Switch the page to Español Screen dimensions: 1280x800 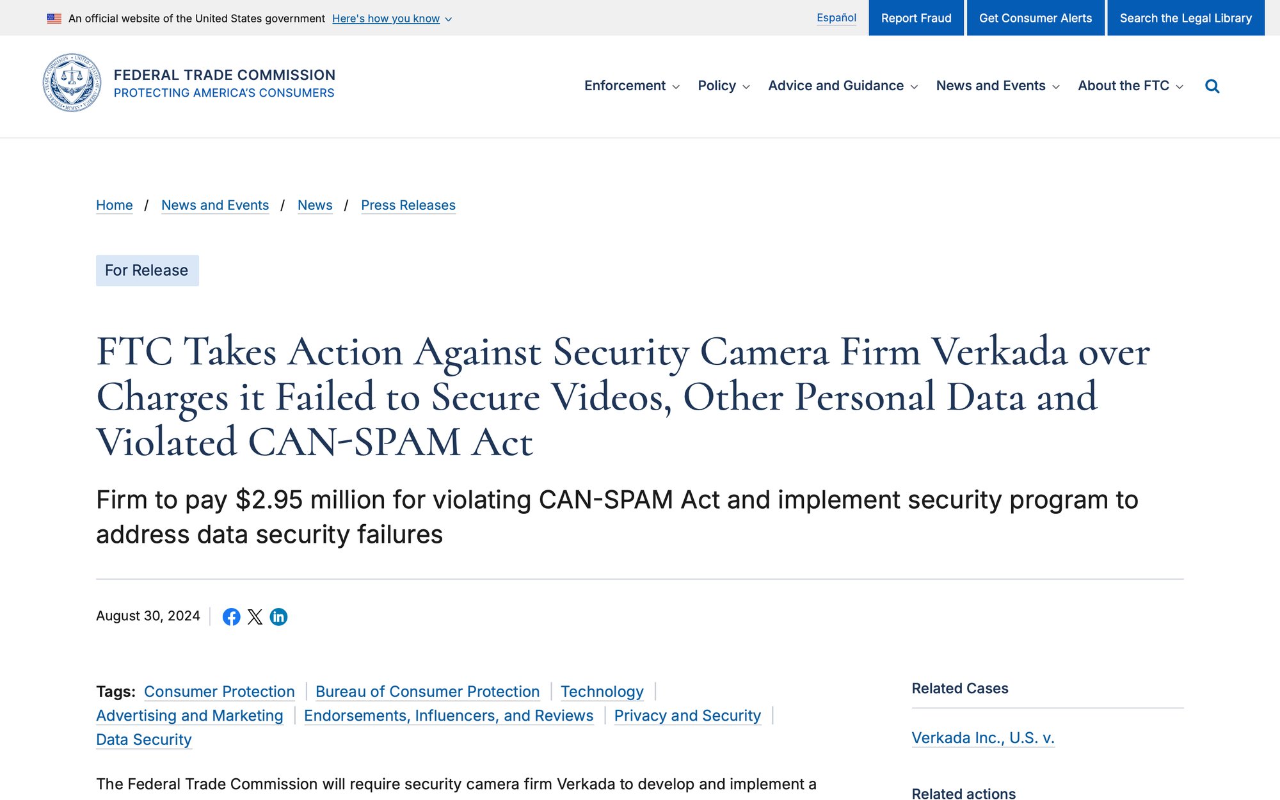click(x=836, y=18)
